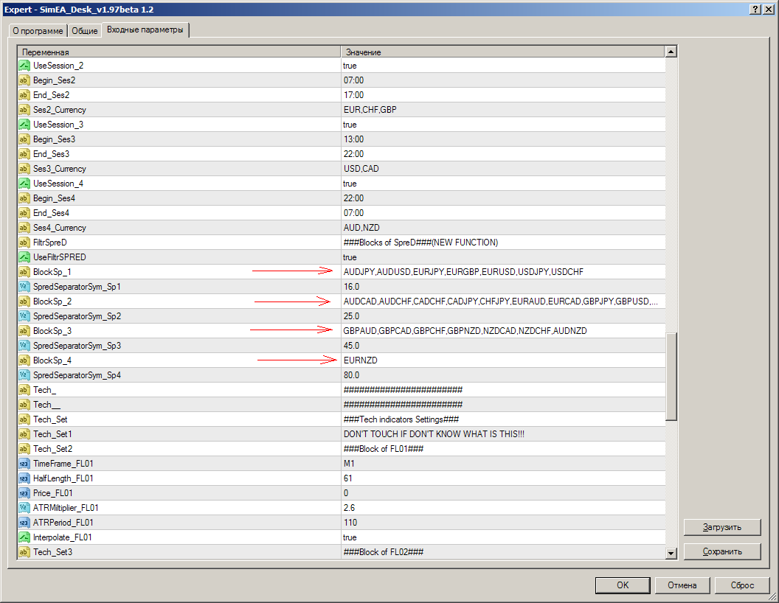The height and width of the screenshot is (603, 779).
Task: Click the integer icon beside ATRPeriod_FL01
Action: point(24,523)
